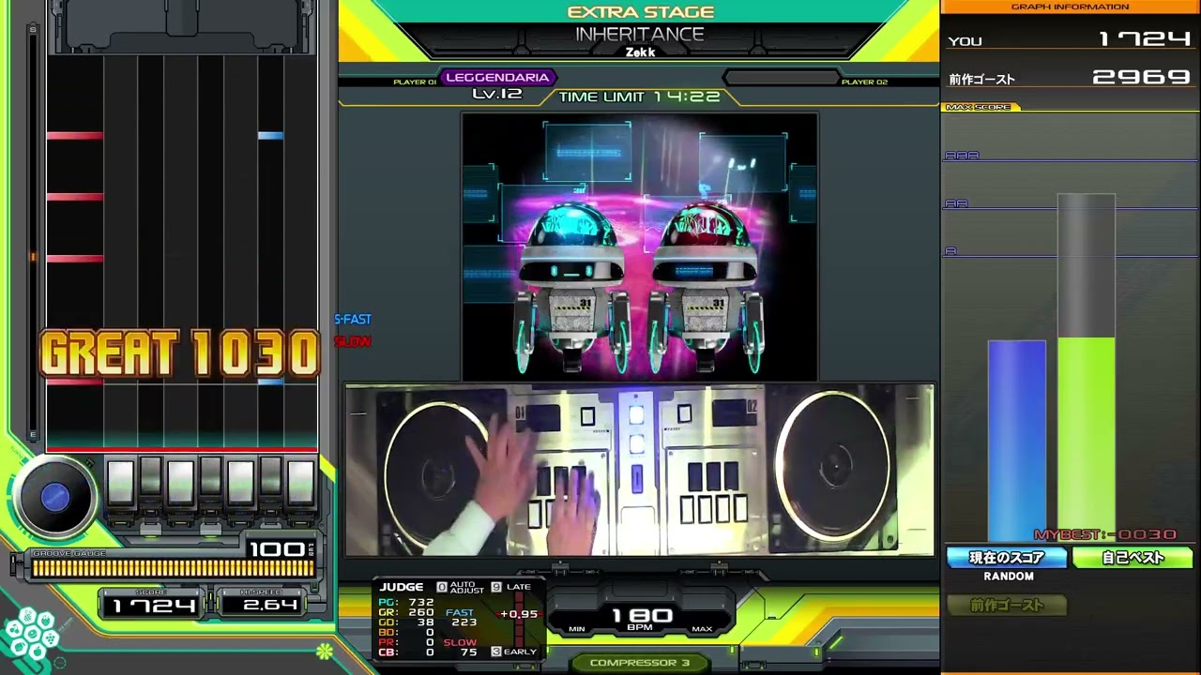Click the Lv.12 level label

tap(497, 95)
